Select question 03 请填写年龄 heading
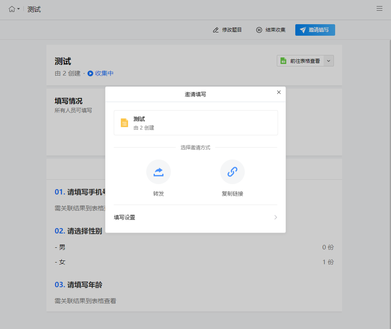The height and width of the screenshot is (329, 391). (84, 285)
